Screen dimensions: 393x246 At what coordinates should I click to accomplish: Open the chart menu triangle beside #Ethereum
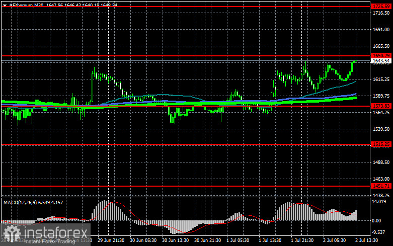click(x=5, y=5)
